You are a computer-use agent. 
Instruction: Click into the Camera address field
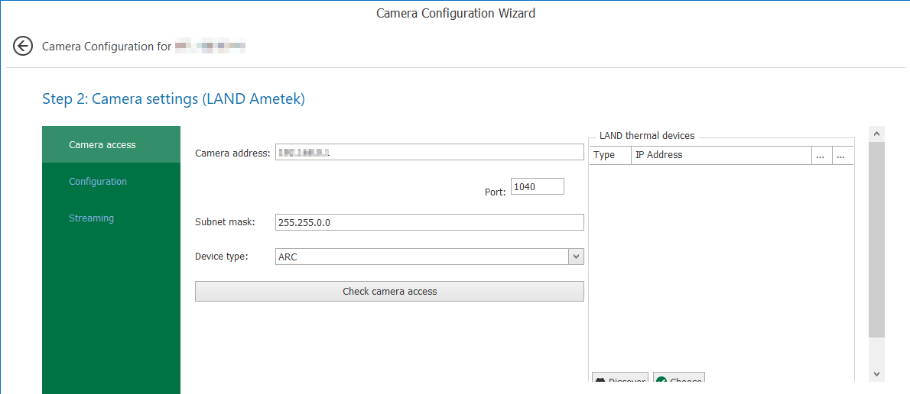coord(430,152)
